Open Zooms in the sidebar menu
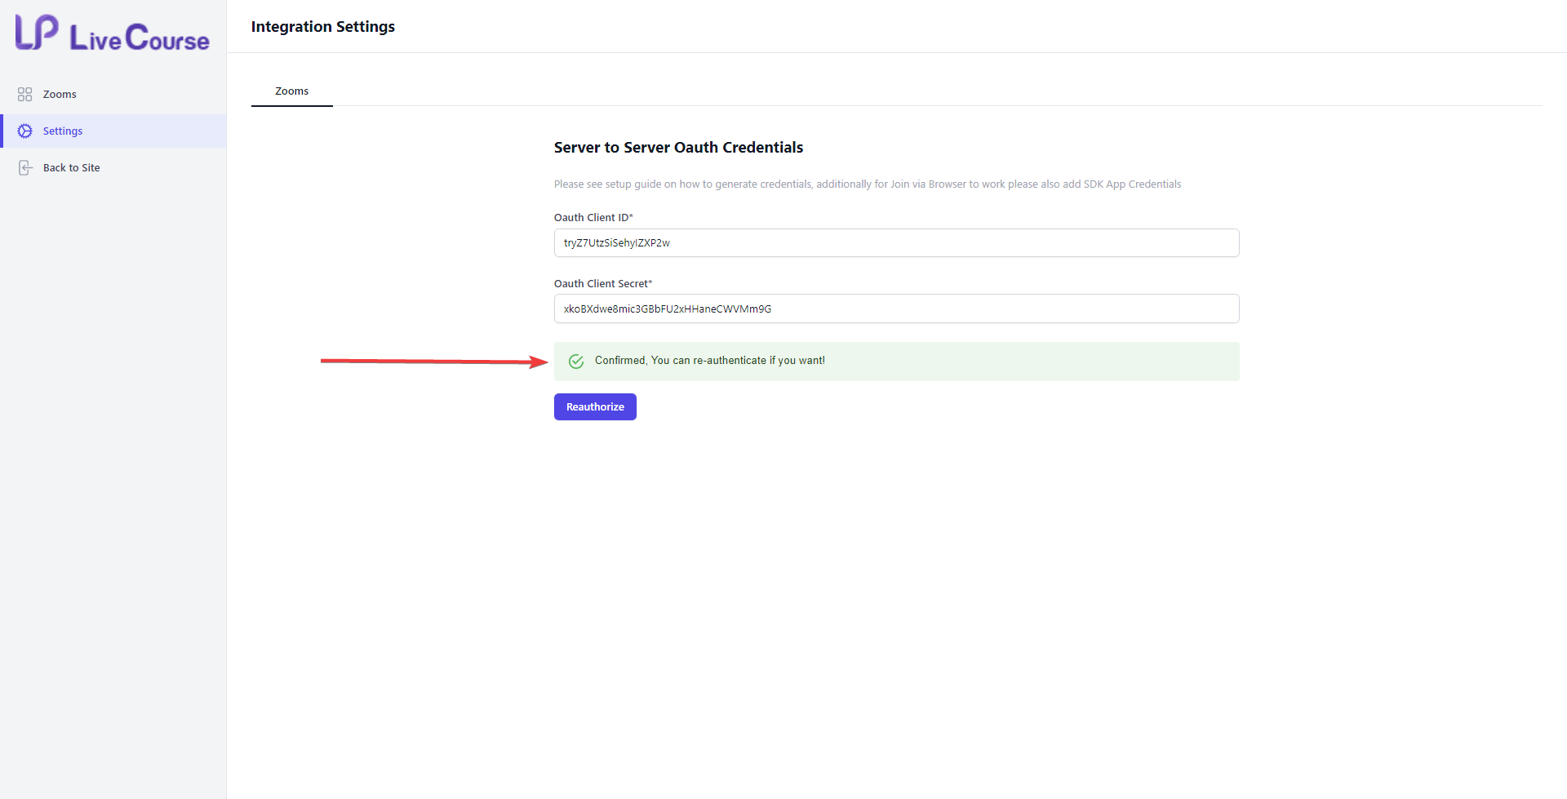Viewport: 1567px width, 799px height. coord(113,95)
